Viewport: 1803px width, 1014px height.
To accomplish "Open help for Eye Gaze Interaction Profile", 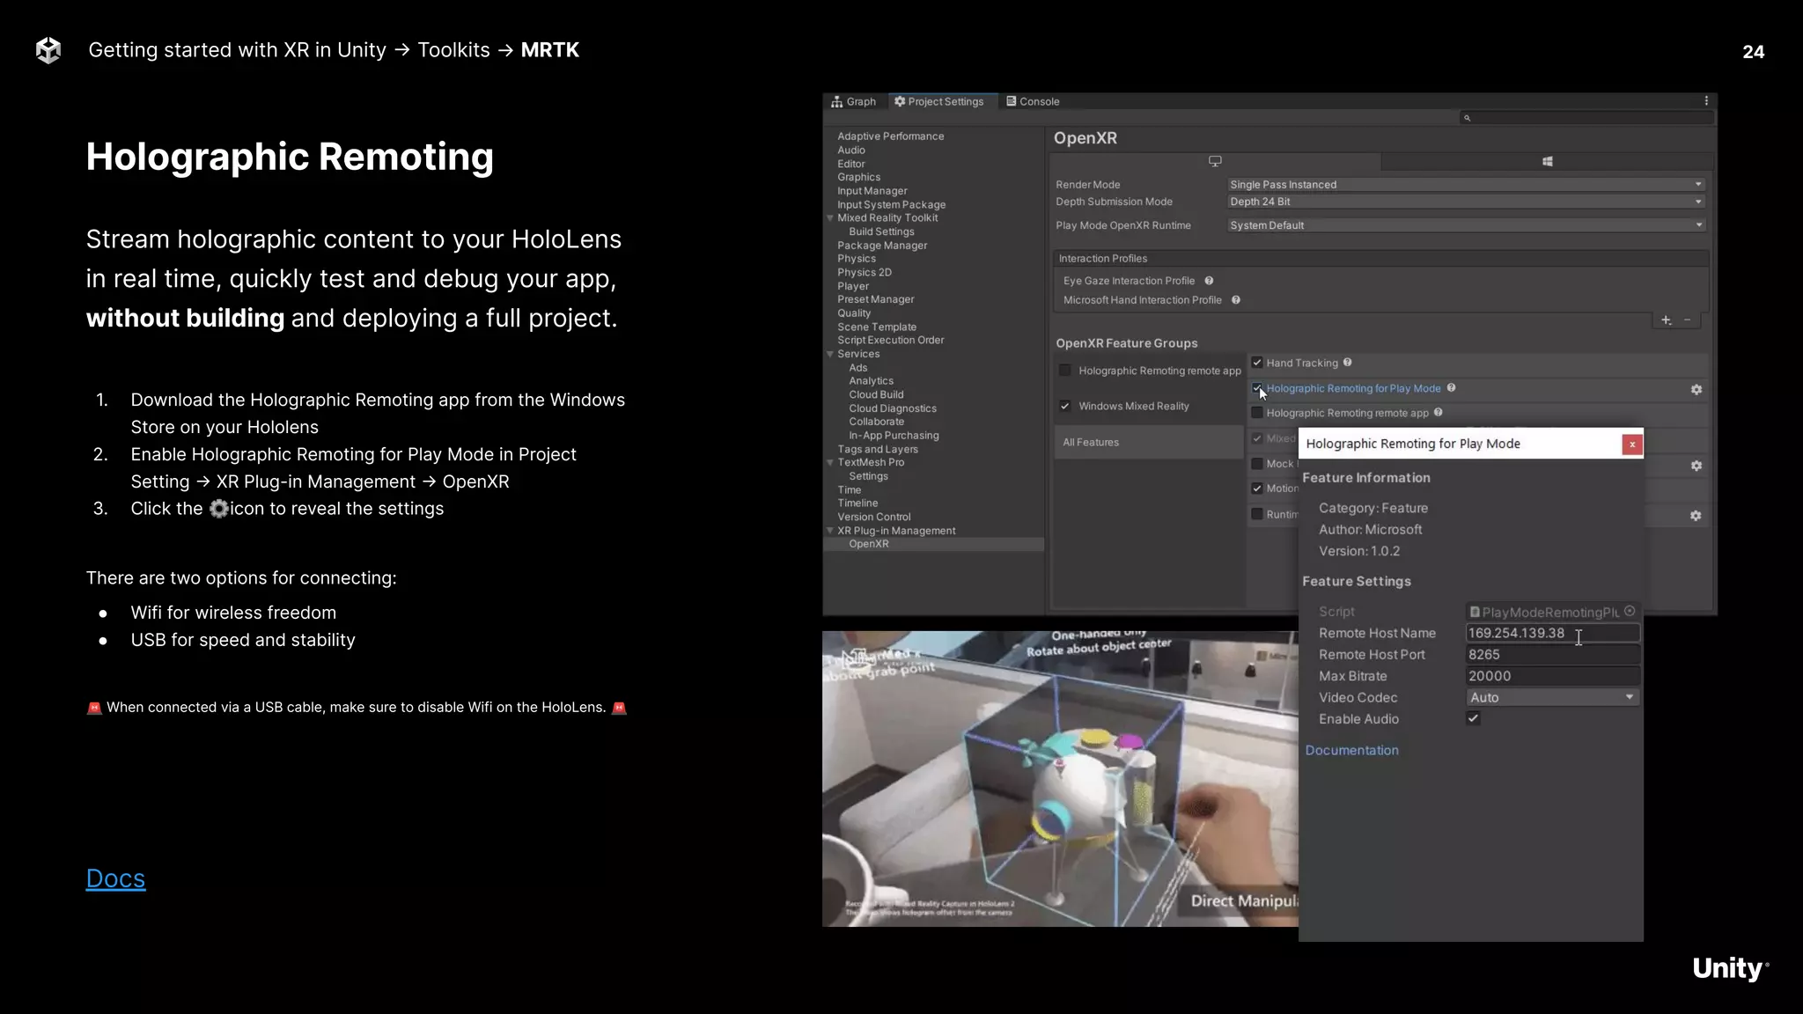I will pyautogui.click(x=1209, y=281).
